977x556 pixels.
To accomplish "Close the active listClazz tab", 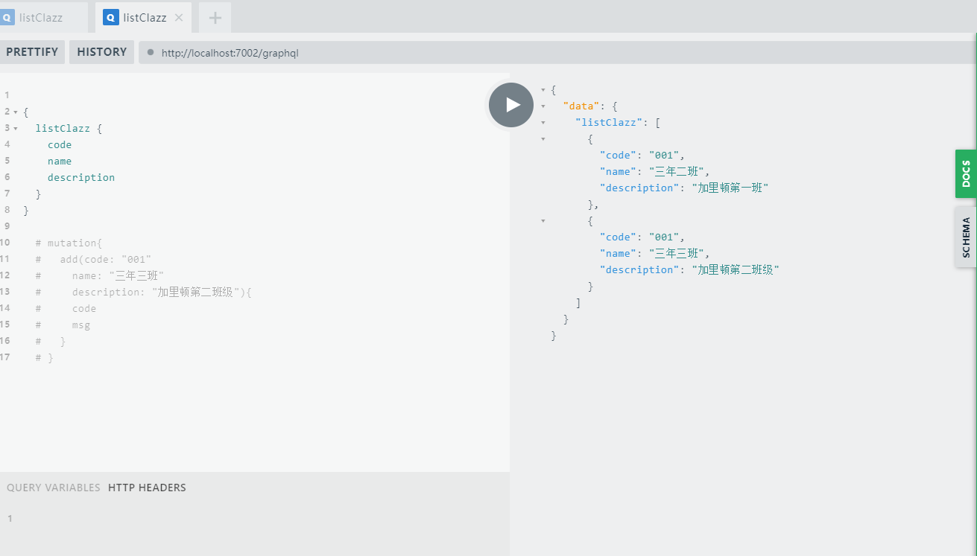I will pyautogui.click(x=179, y=18).
